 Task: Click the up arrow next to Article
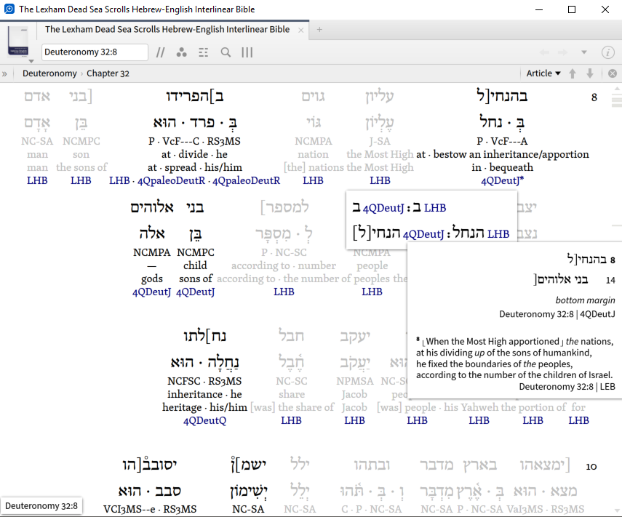573,73
